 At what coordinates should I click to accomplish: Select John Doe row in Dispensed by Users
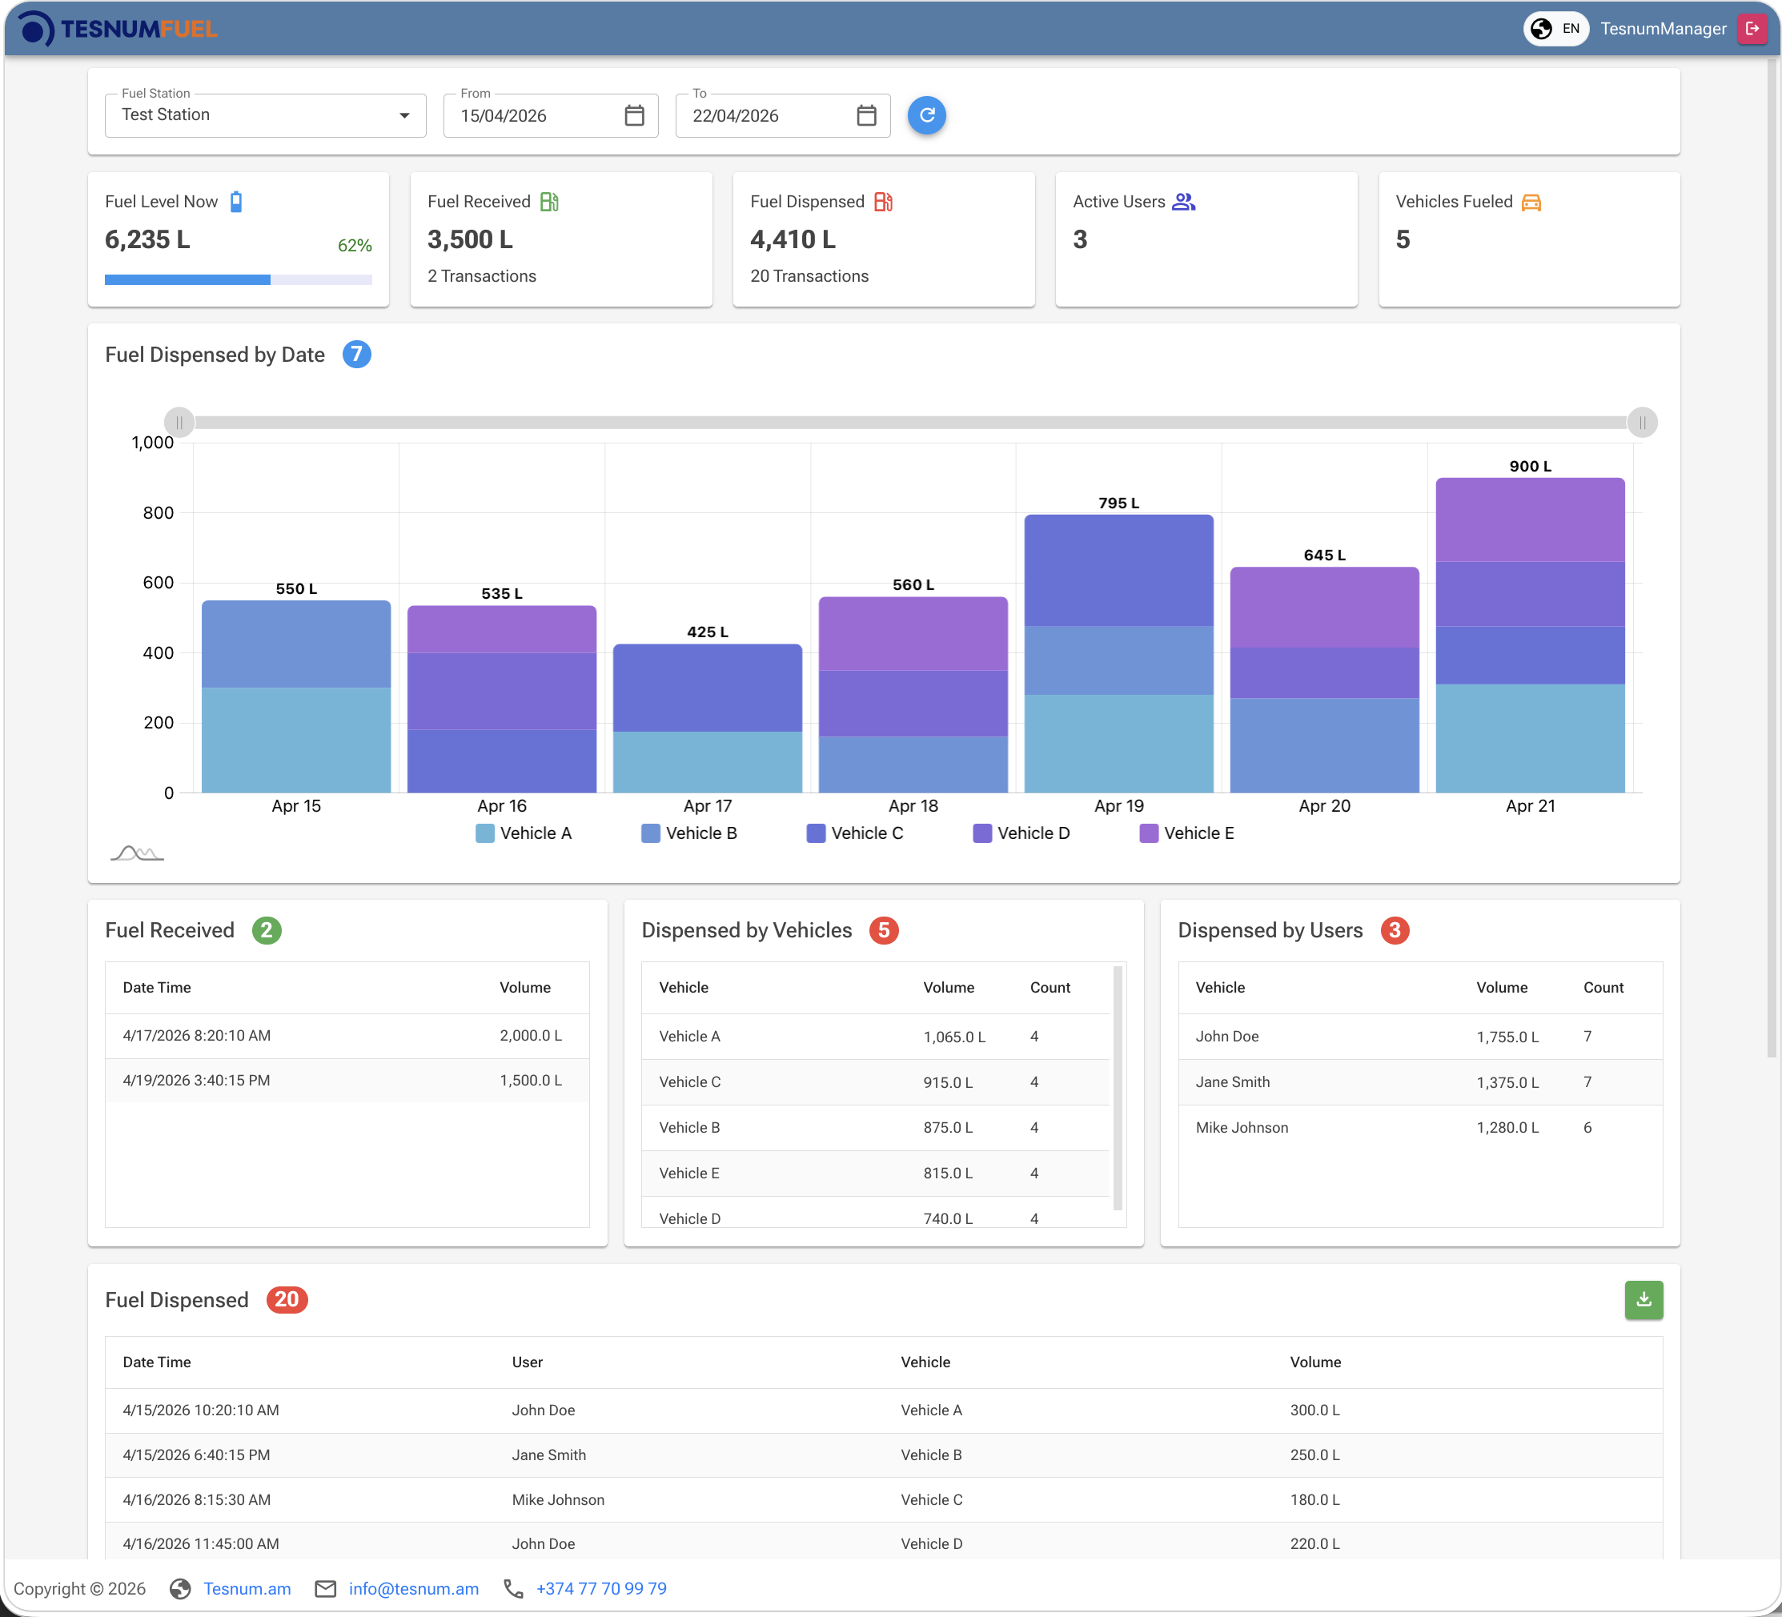click(1419, 1036)
